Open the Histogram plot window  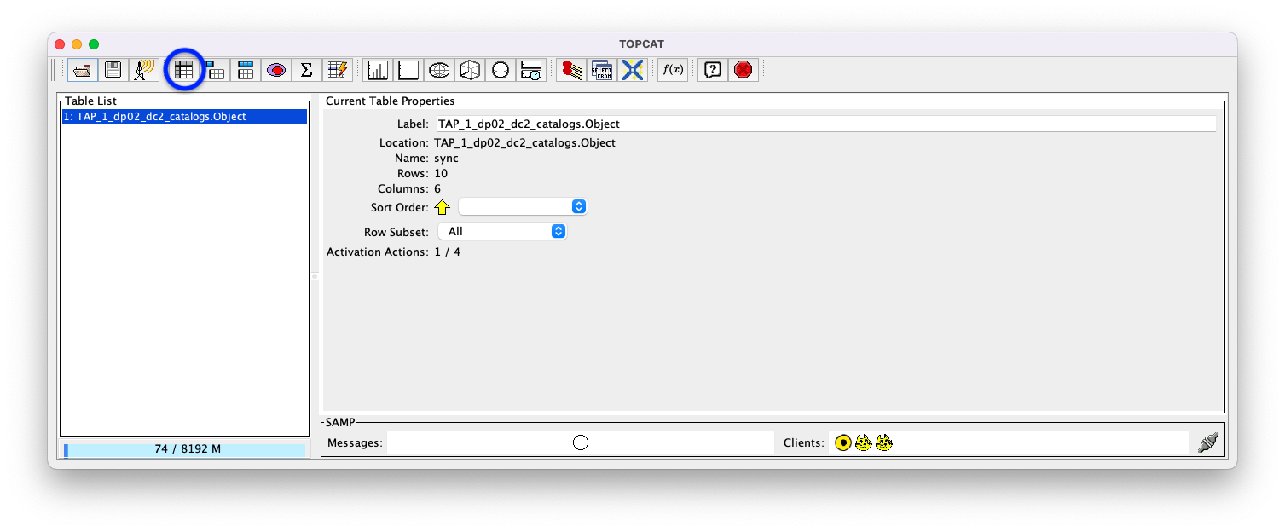click(x=376, y=69)
